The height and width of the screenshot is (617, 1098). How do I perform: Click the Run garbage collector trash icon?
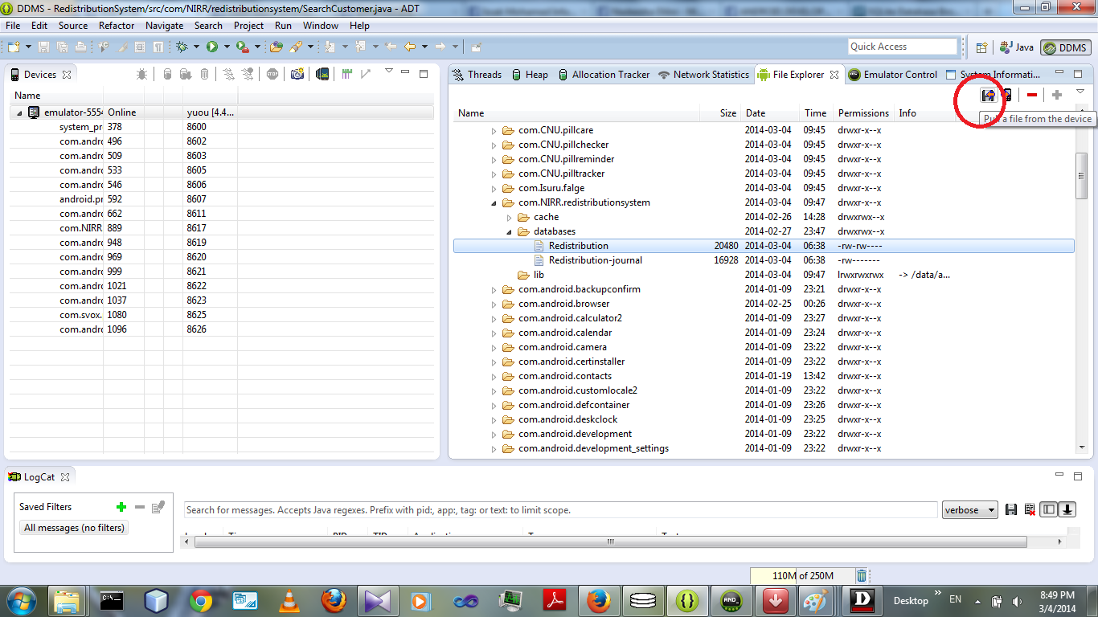pyautogui.click(x=862, y=575)
